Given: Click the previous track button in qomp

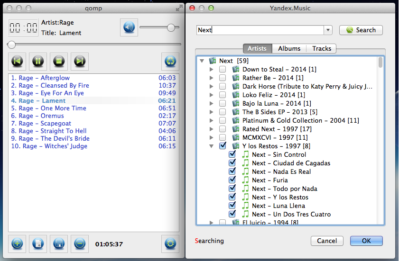Looking at the screenshot, I should [x=17, y=61].
